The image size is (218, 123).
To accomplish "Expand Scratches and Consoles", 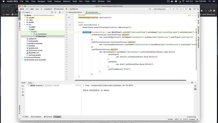I will (x=22, y=60).
